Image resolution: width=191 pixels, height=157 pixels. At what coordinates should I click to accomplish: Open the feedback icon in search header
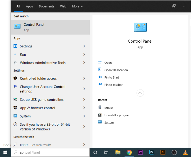[x=174, y=6]
